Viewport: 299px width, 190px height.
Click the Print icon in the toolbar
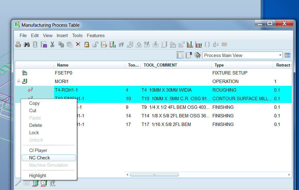[18, 44]
